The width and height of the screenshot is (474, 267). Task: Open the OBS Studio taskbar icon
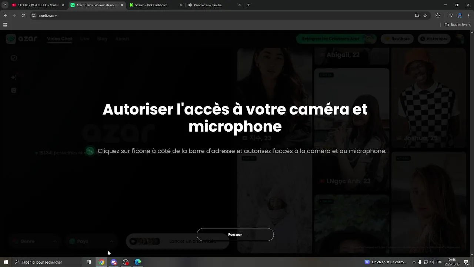126,262
